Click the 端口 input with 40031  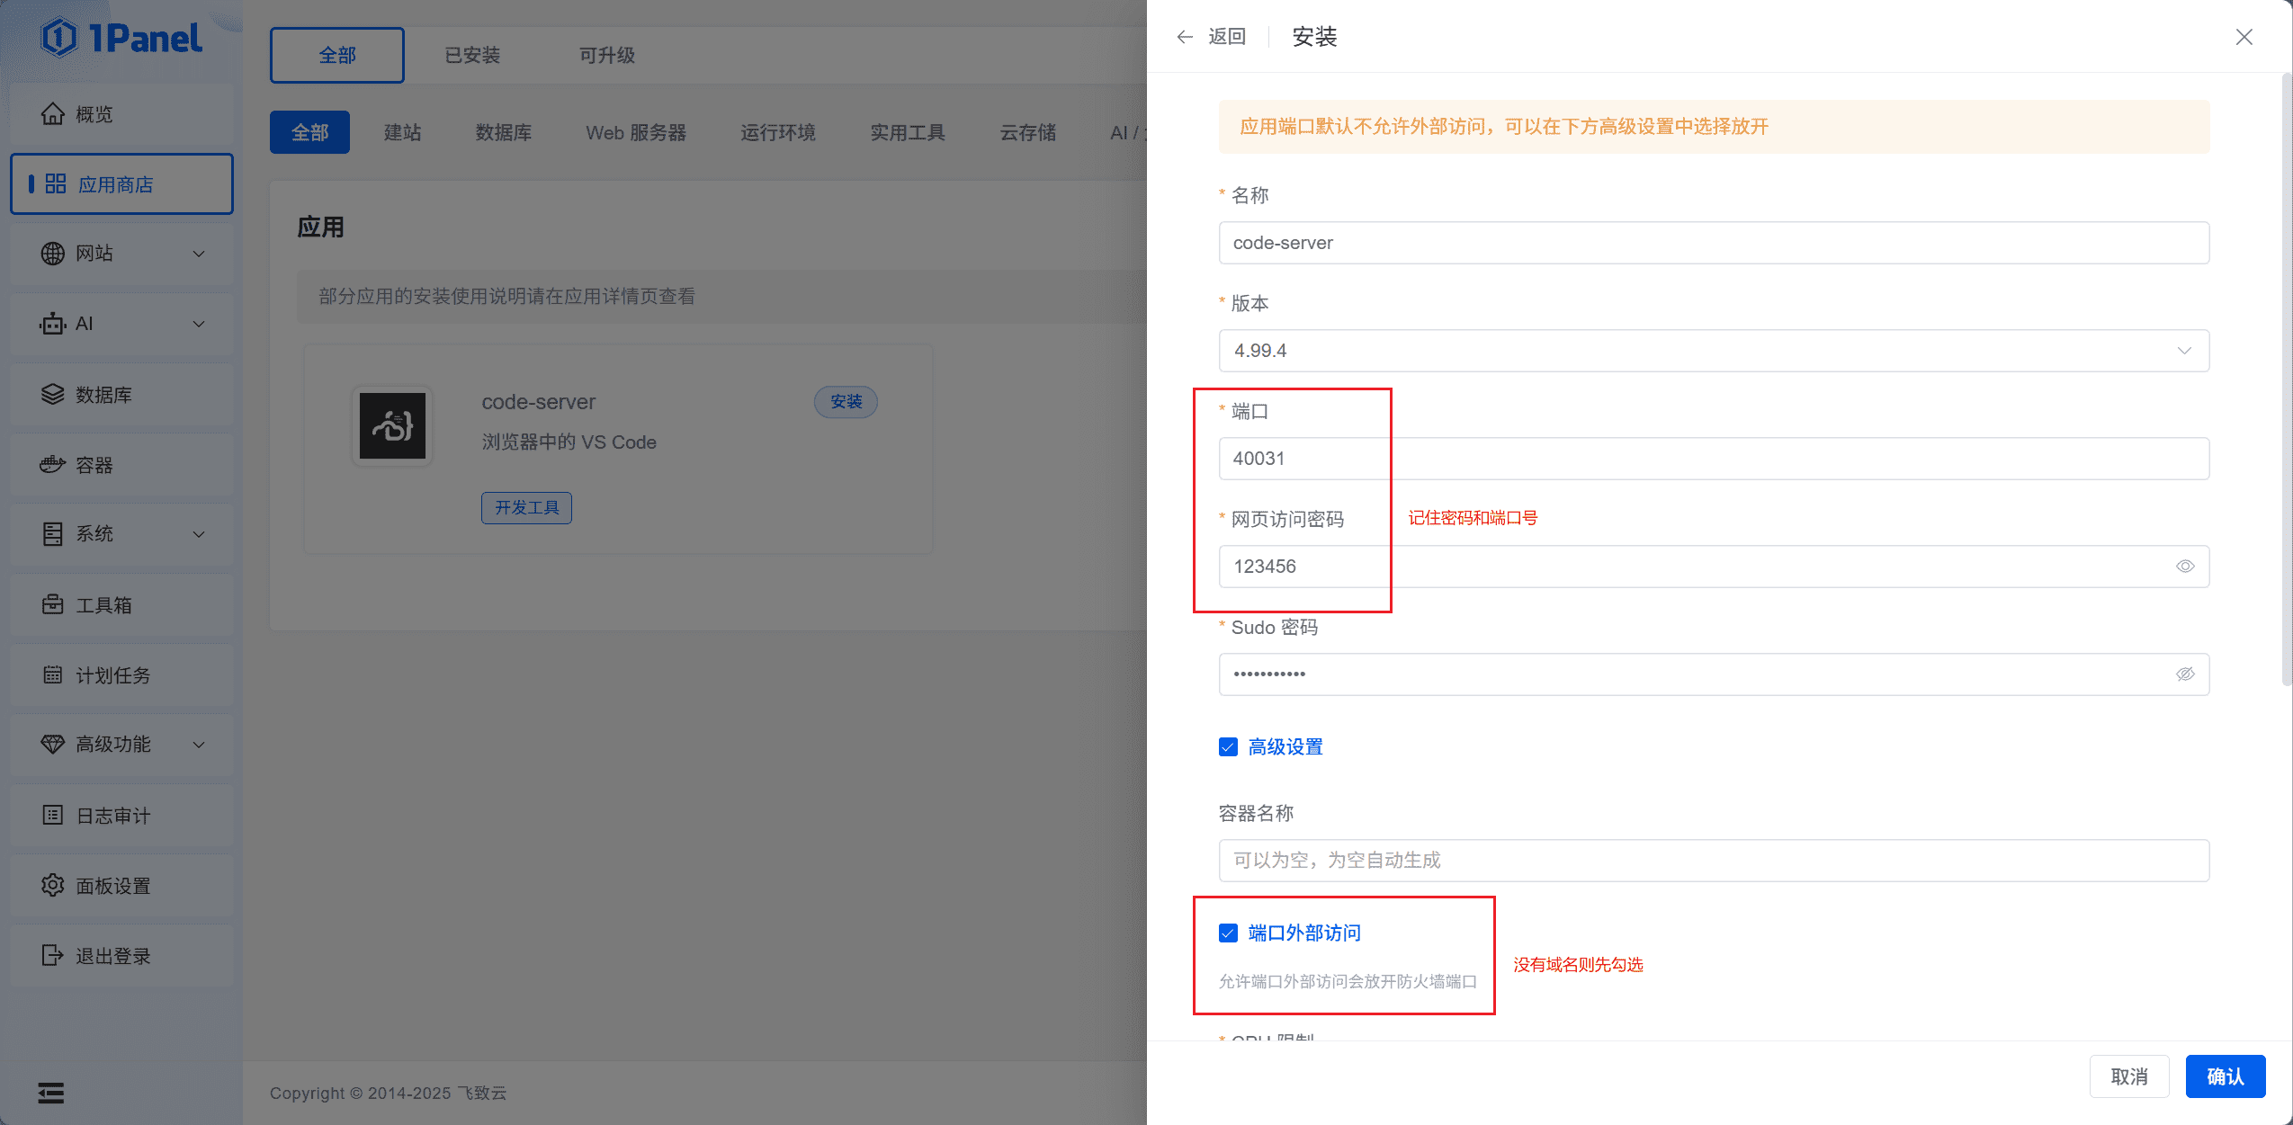coord(1714,459)
